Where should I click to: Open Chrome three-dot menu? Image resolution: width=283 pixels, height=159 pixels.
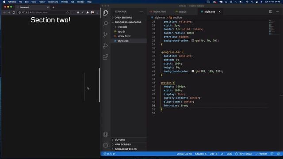97,12
